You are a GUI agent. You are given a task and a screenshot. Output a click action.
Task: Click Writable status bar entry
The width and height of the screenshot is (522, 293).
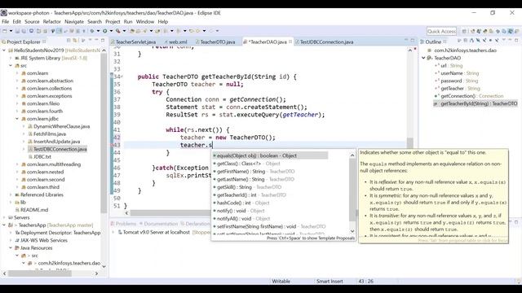pos(281,282)
